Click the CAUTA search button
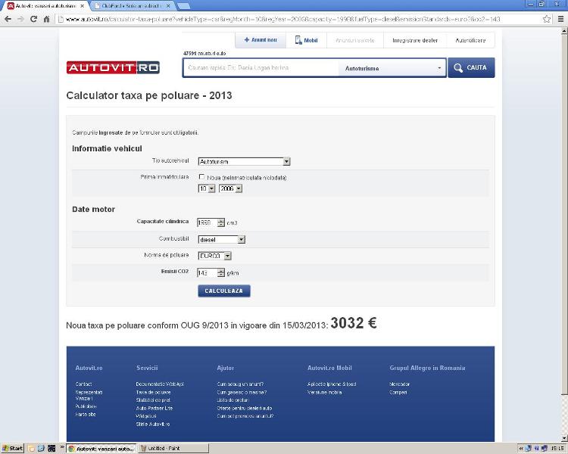This screenshot has height=454, width=568. click(470, 68)
